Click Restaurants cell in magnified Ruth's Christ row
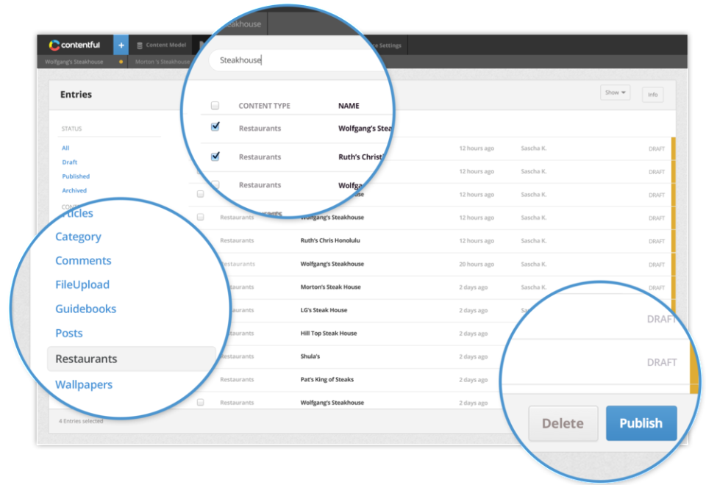 [x=260, y=157]
